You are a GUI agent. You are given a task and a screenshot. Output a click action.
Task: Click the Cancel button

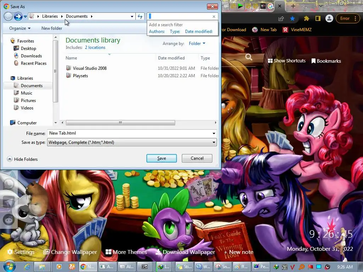[197, 158]
